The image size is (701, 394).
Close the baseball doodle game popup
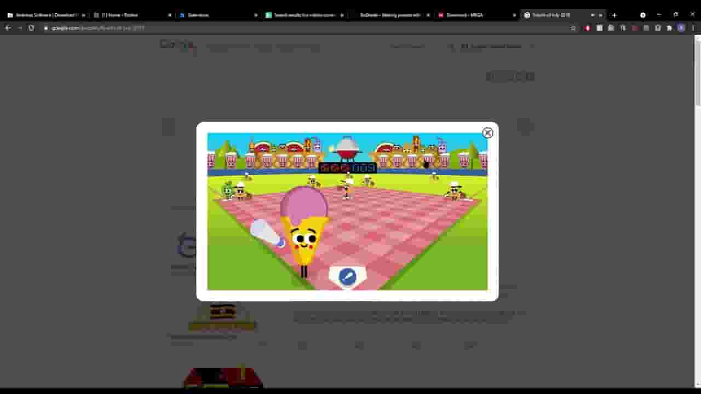[x=487, y=133]
